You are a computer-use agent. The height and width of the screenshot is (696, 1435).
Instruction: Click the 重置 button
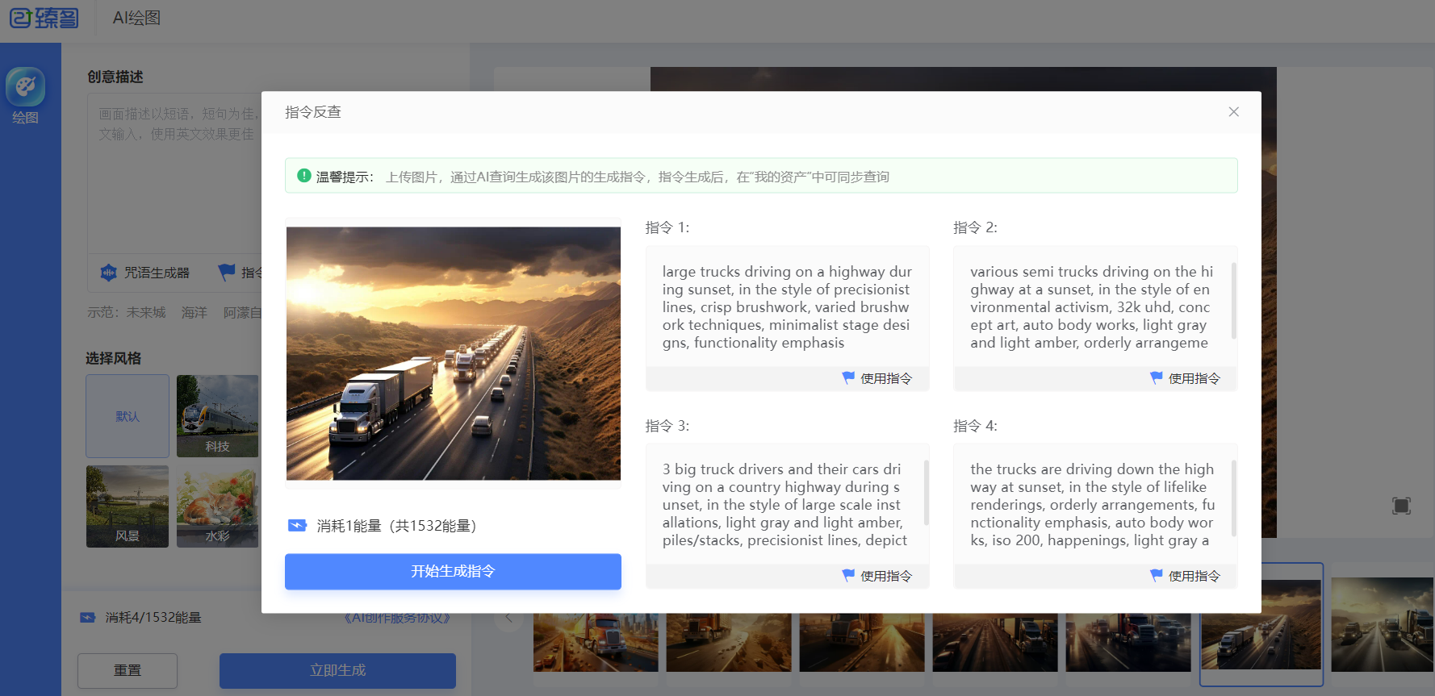128,670
